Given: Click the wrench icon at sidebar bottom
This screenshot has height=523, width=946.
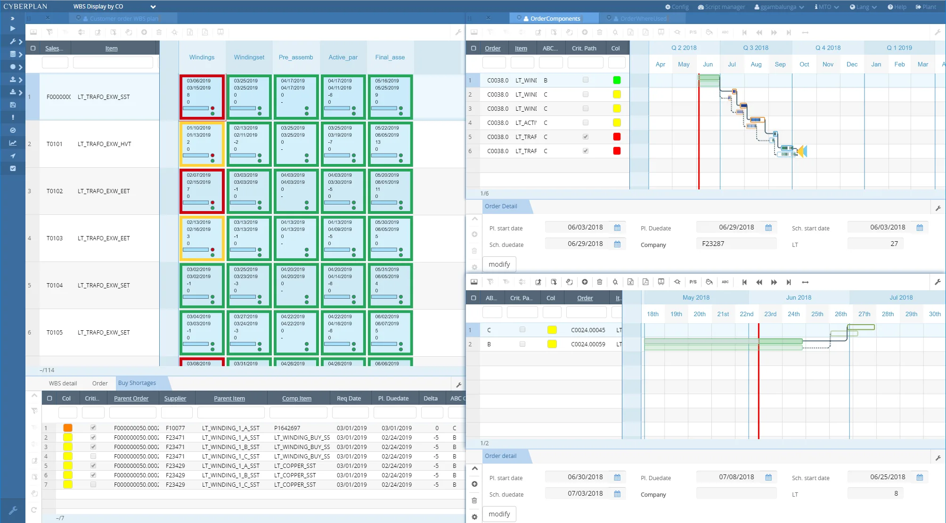Looking at the screenshot, I should pyautogui.click(x=13, y=510).
